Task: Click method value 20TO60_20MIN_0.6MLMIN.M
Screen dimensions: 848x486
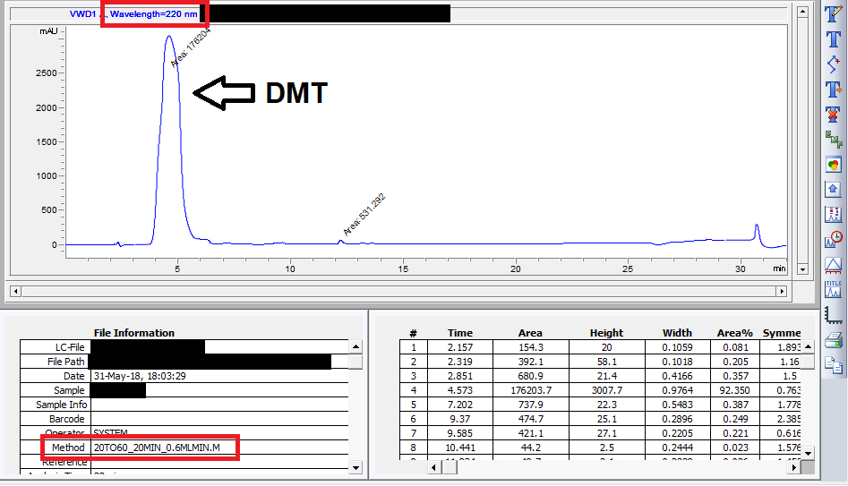Action: [x=157, y=448]
